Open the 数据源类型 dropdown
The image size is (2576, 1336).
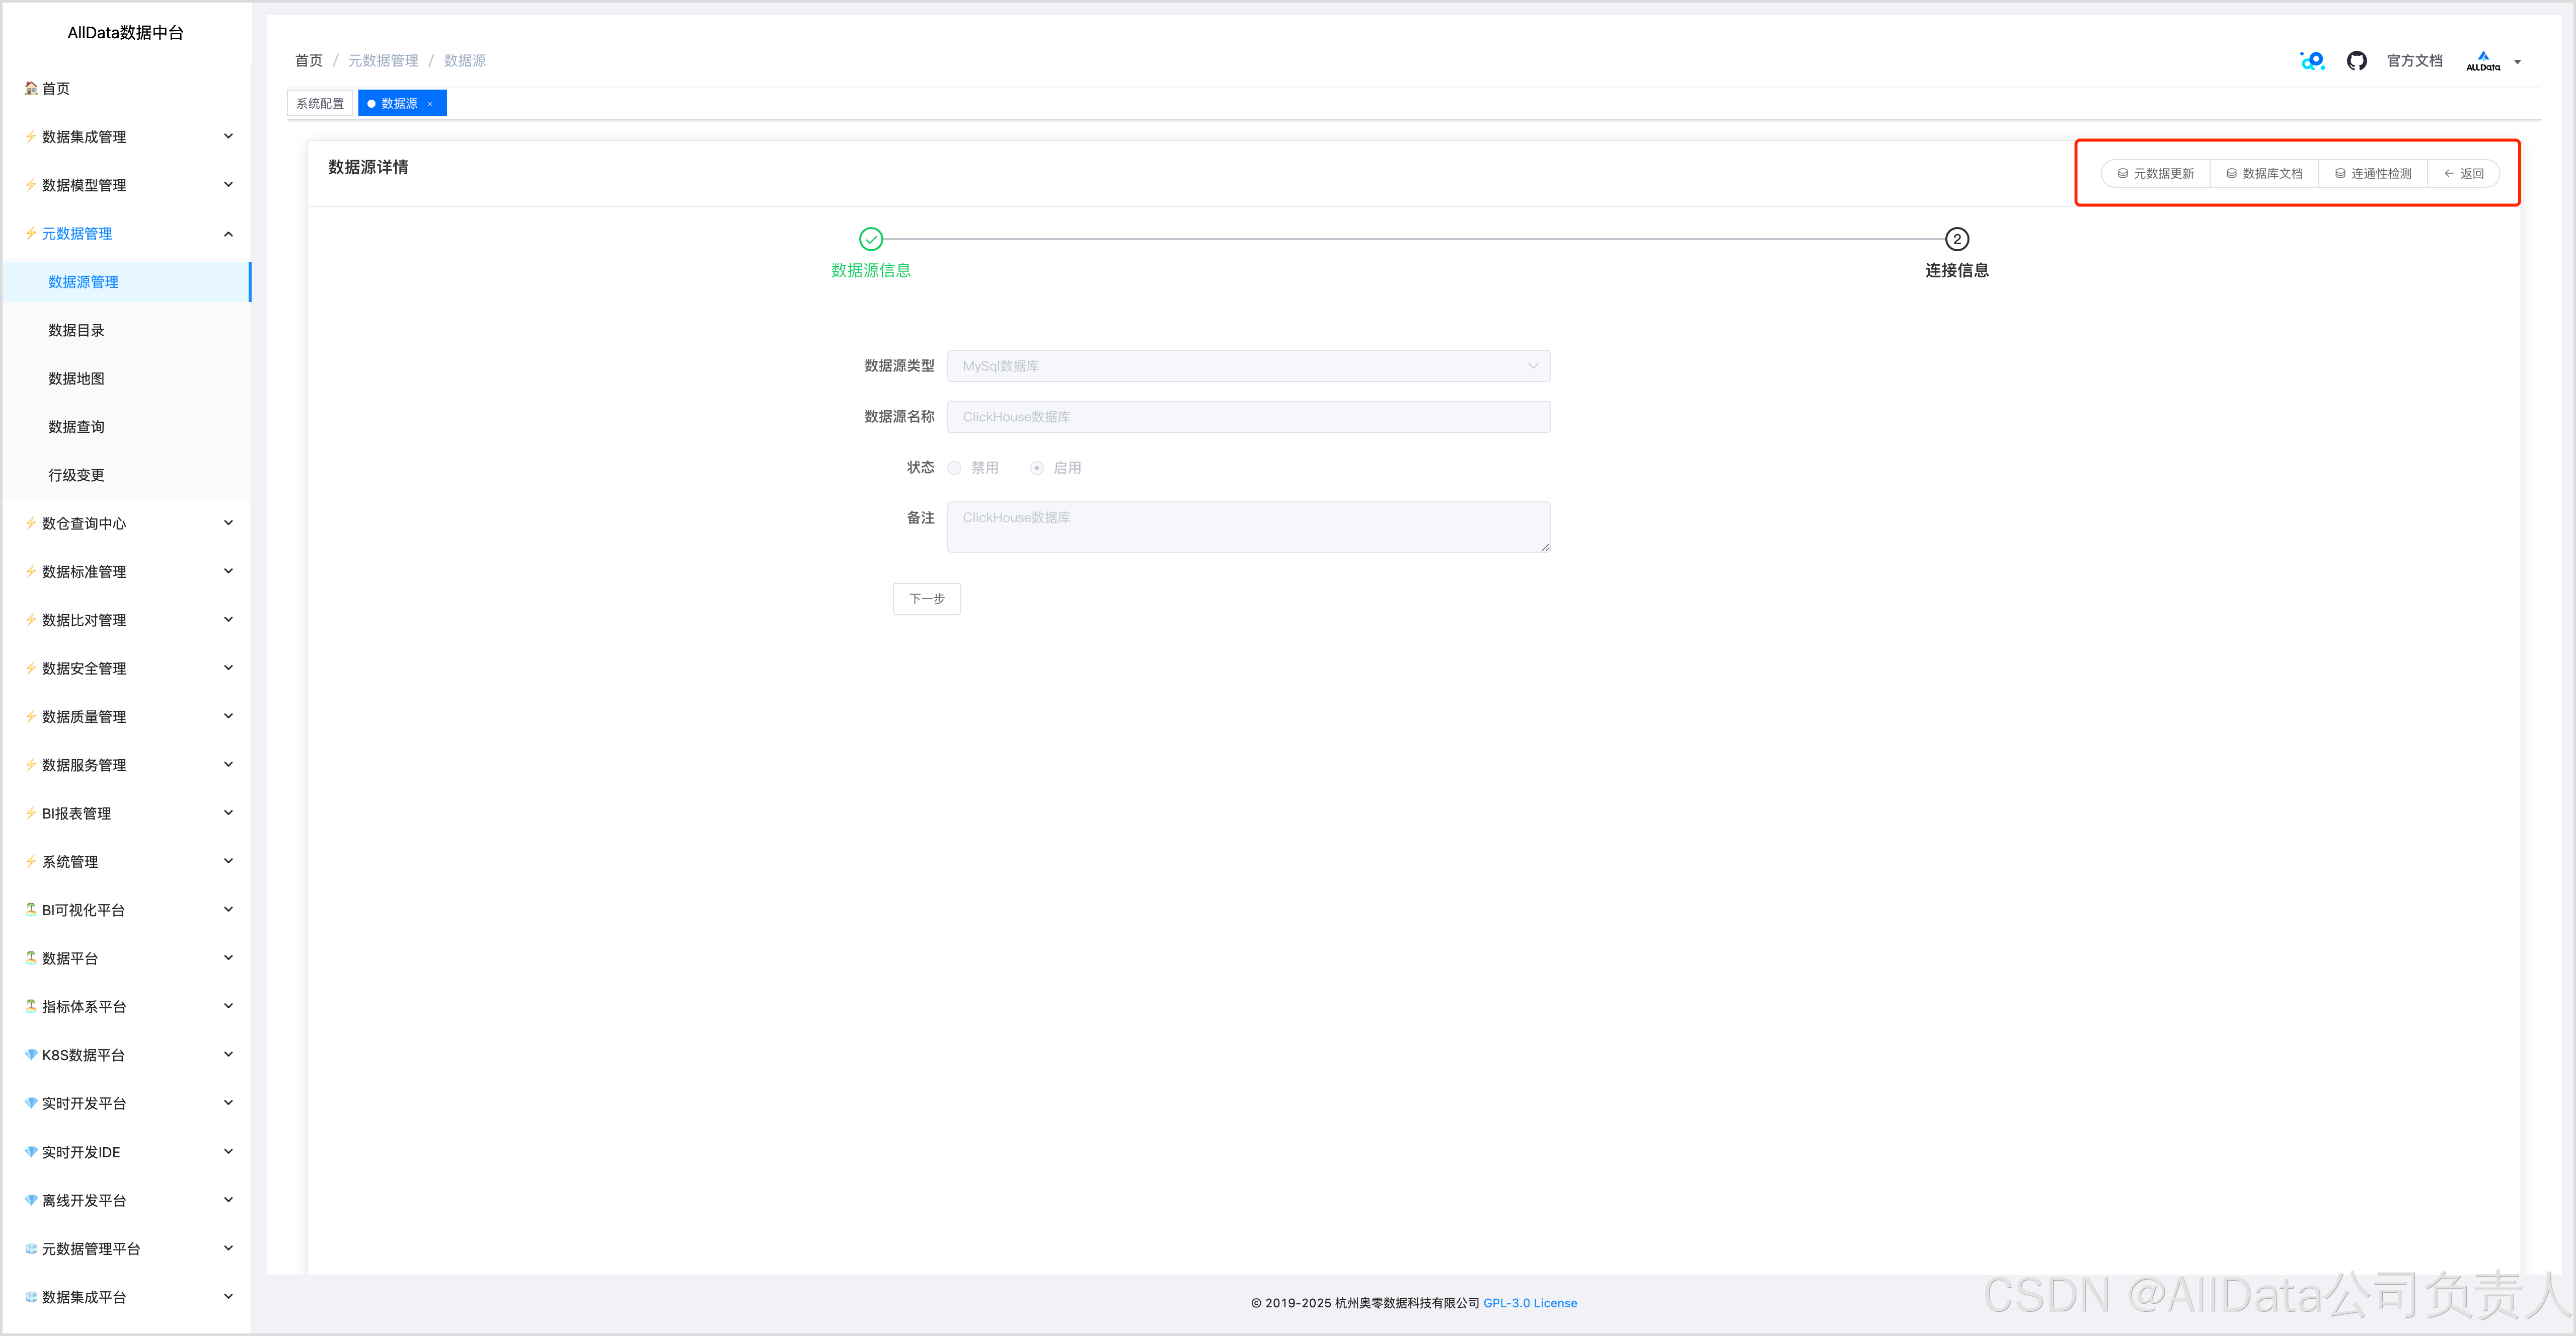pyautogui.click(x=1248, y=366)
